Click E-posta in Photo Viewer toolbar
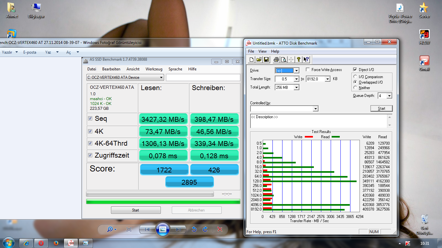 (x=30, y=52)
